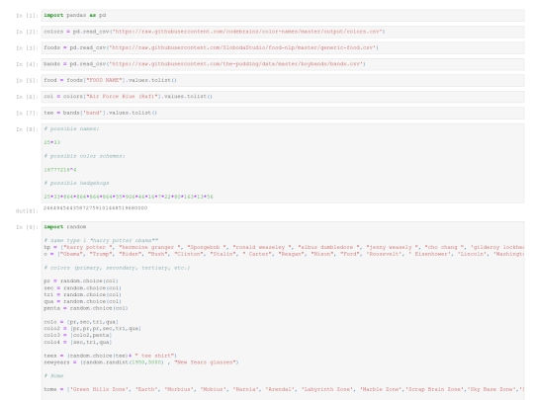Click the '# possible hedgehogs' comment
Screen dimensions: 534x400
point(76,183)
